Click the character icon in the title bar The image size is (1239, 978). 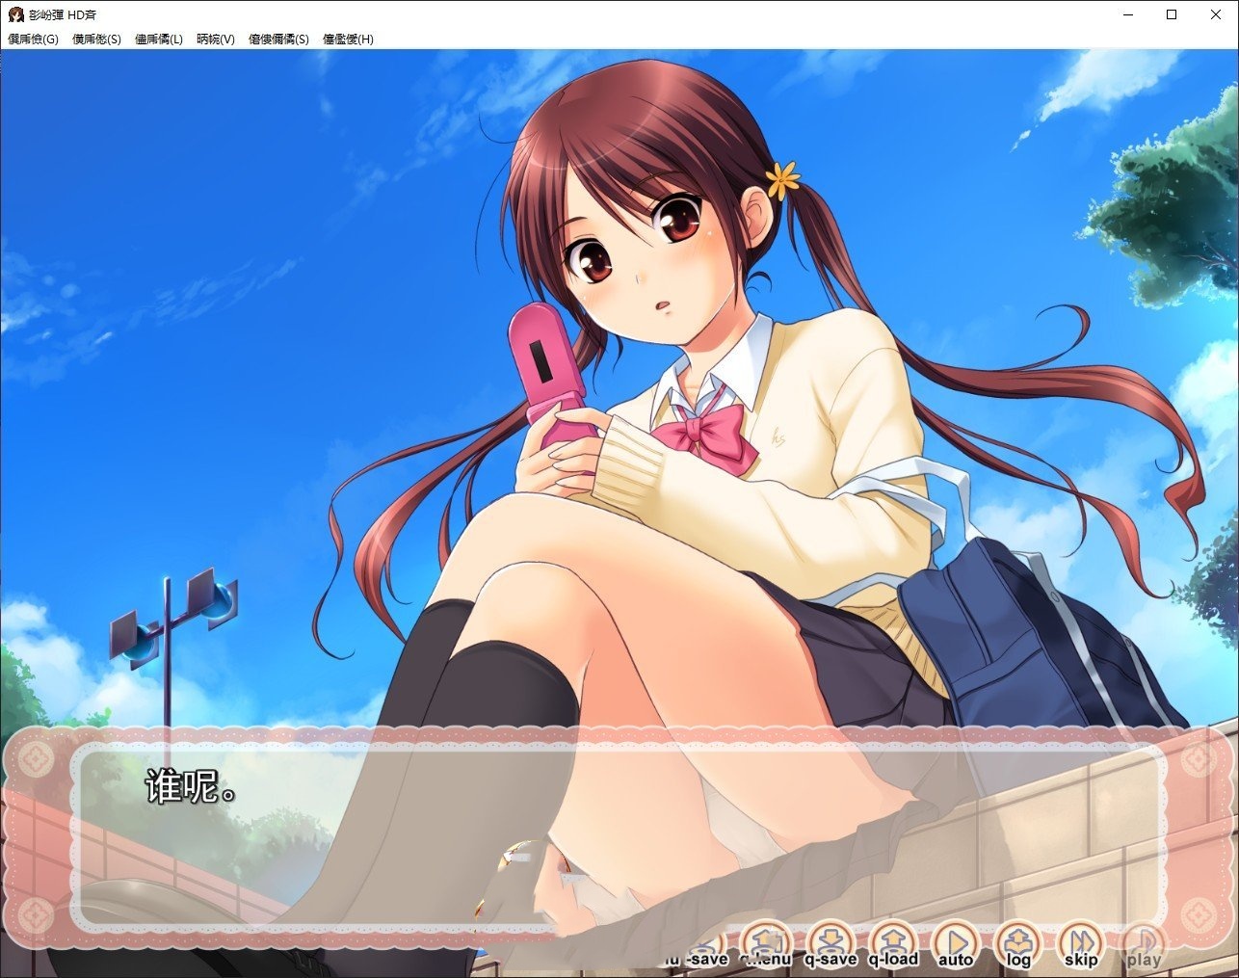15,14
